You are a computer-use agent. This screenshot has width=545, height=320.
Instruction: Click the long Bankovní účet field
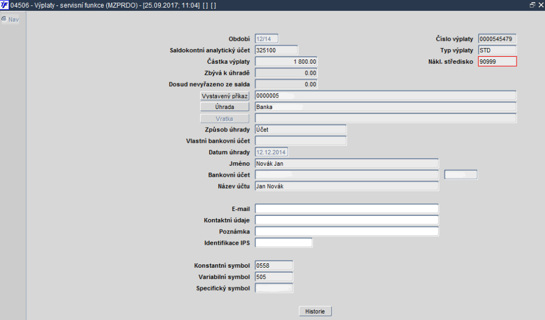(x=347, y=175)
